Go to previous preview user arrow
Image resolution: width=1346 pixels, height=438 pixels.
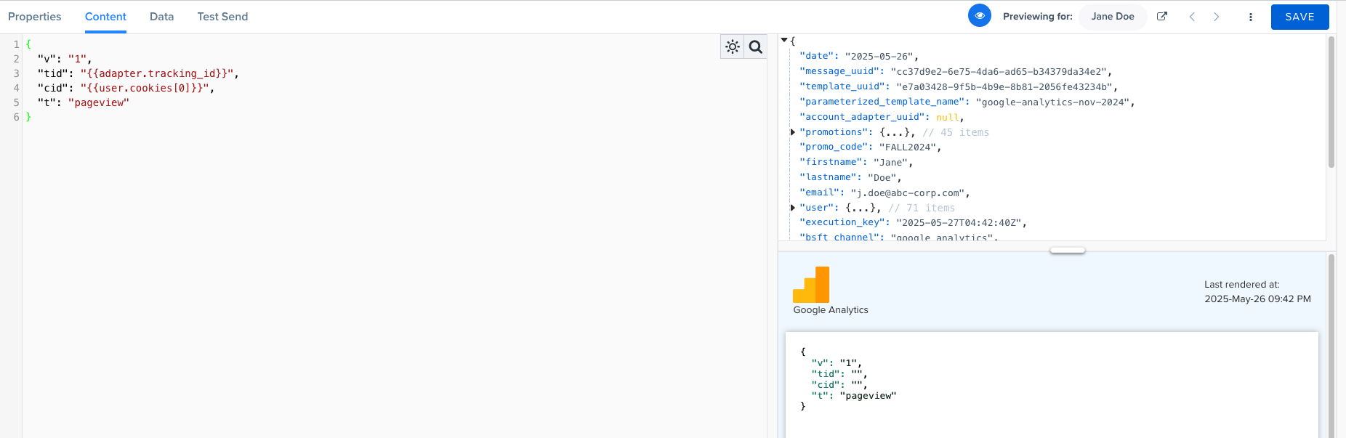coord(1192,17)
